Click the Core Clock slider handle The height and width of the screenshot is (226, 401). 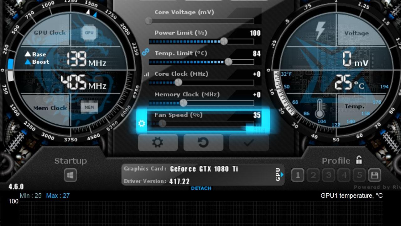(178, 82)
